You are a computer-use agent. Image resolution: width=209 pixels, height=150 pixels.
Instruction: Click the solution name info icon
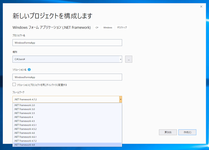point(29,70)
